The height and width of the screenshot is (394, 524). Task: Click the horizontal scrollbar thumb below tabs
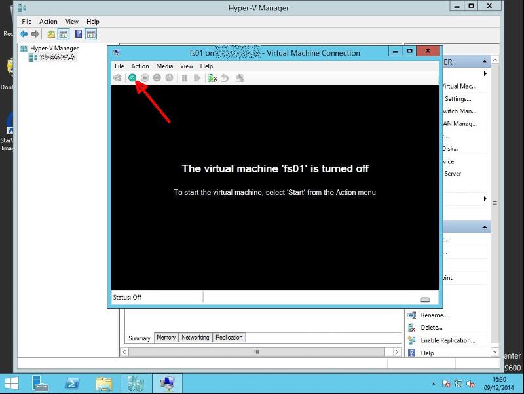click(256, 352)
